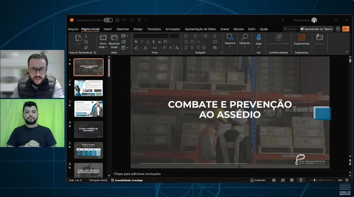Click the Ditar microphone icon
Viewport: 354px width, 197px height.
[258, 38]
